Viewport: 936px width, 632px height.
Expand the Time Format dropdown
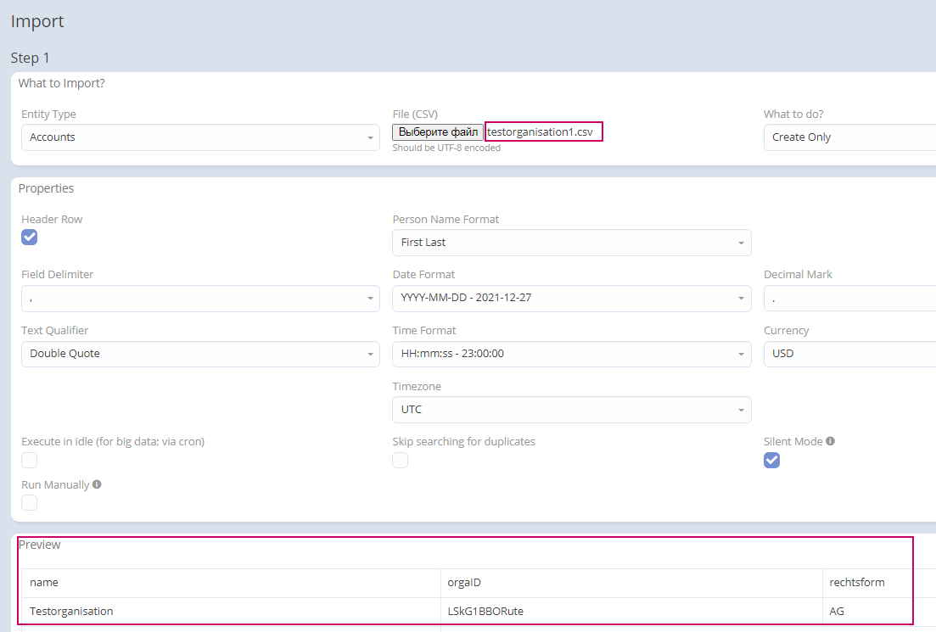coord(571,354)
